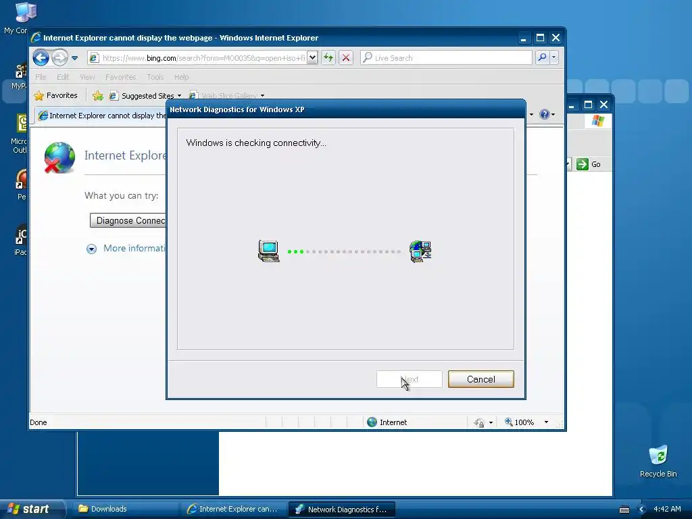Expand the address bar URL dropdown
The width and height of the screenshot is (692, 519).
[x=312, y=57]
